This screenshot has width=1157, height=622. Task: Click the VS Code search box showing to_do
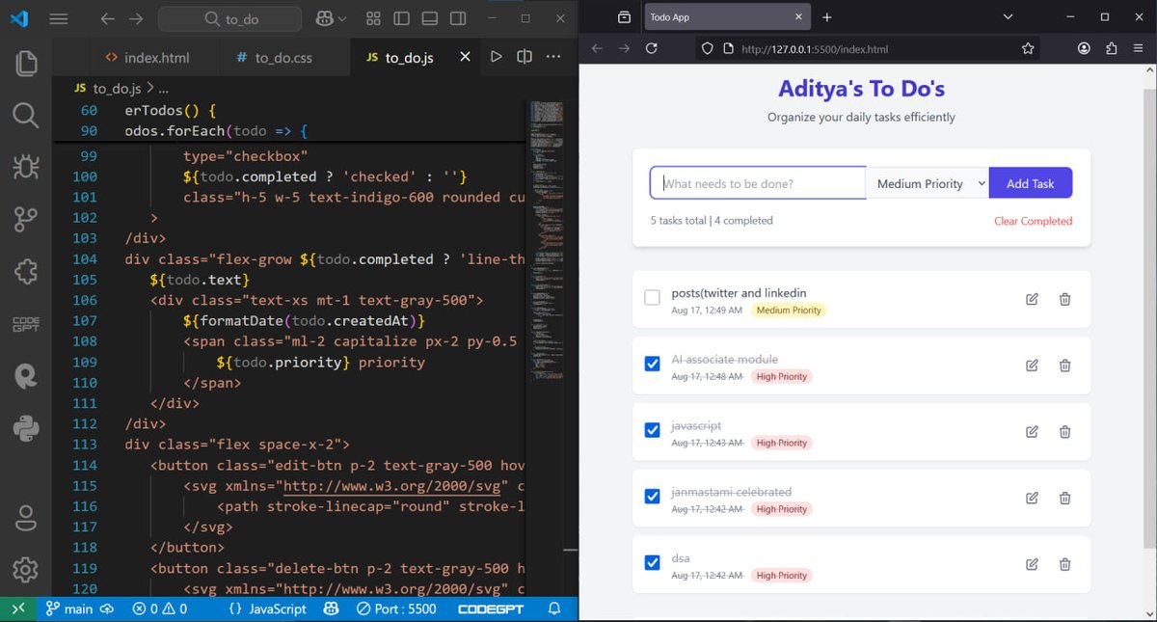coord(231,18)
